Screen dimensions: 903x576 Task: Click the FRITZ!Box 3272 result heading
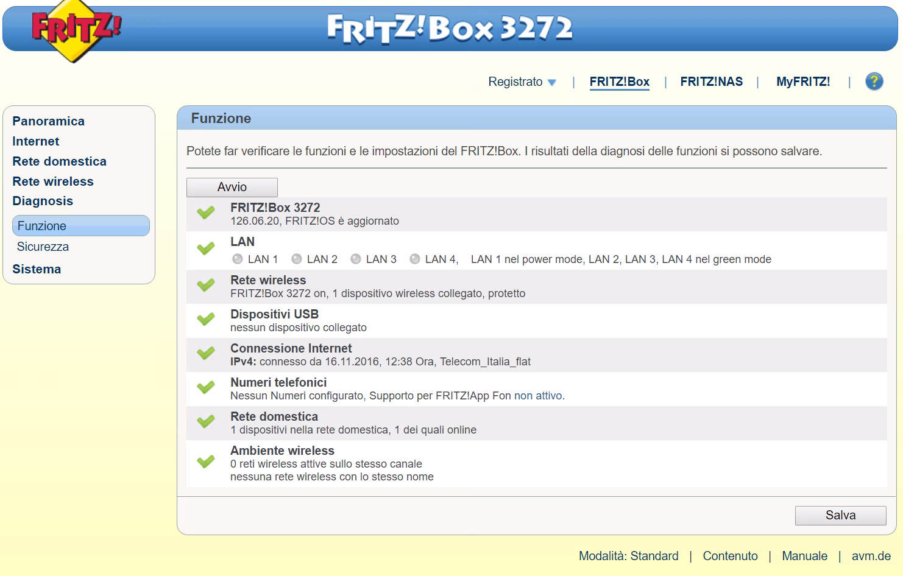point(275,208)
